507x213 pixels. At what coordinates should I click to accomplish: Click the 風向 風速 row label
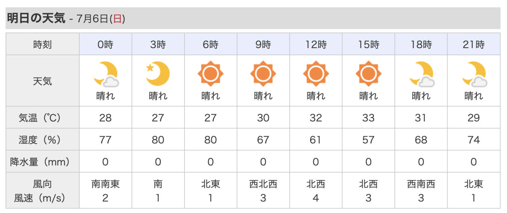click(x=42, y=190)
